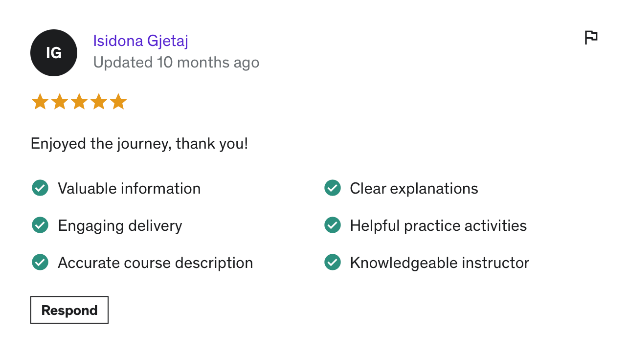Click the fifth rating star
Image resolution: width=629 pixels, height=354 pixels.
pyautogui.click(x=118, y=102)
